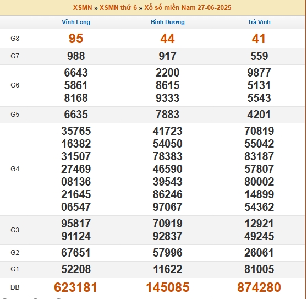Click G6 number 6643
307x299 pixels.
tap(76, 73)
